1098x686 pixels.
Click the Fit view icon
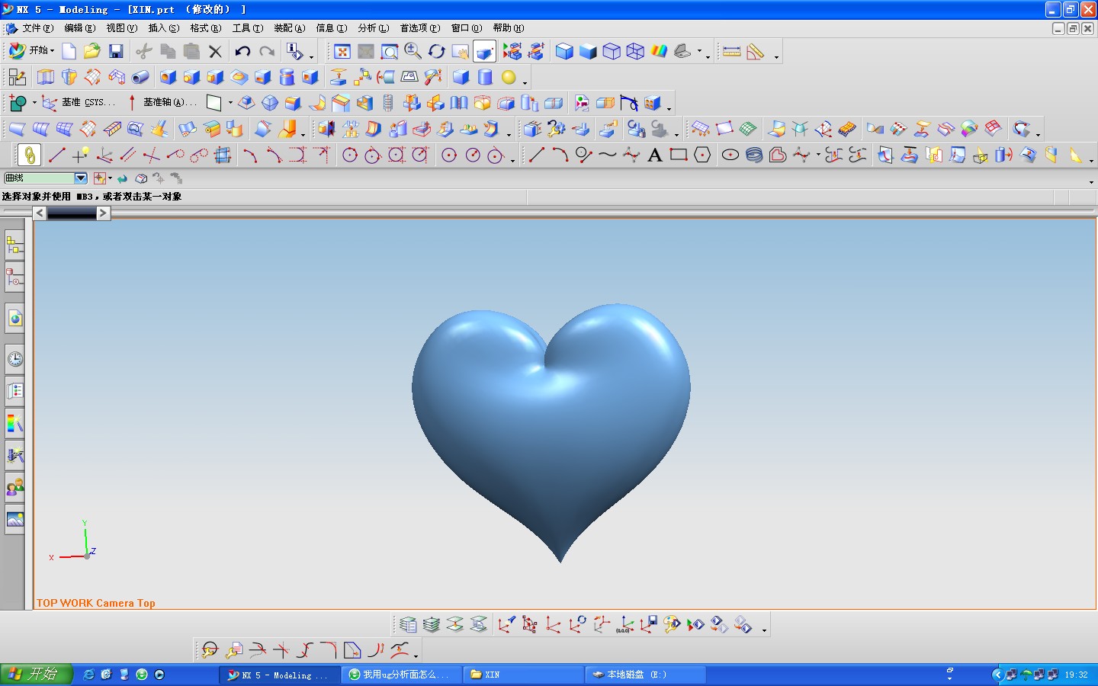[x=342, y=51]
